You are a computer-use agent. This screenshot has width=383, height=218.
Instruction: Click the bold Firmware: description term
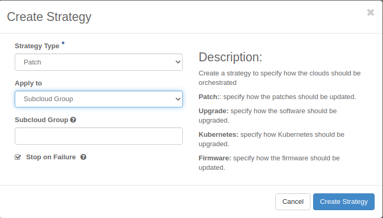214,158
